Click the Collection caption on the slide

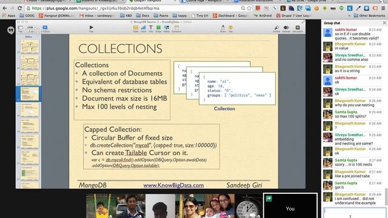tap(224, 108)
